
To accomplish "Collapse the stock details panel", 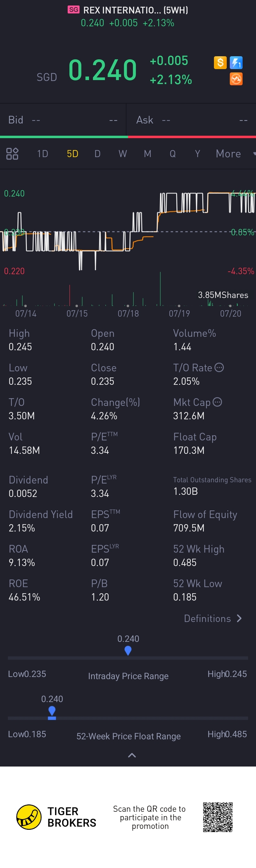I will (132, 755).
